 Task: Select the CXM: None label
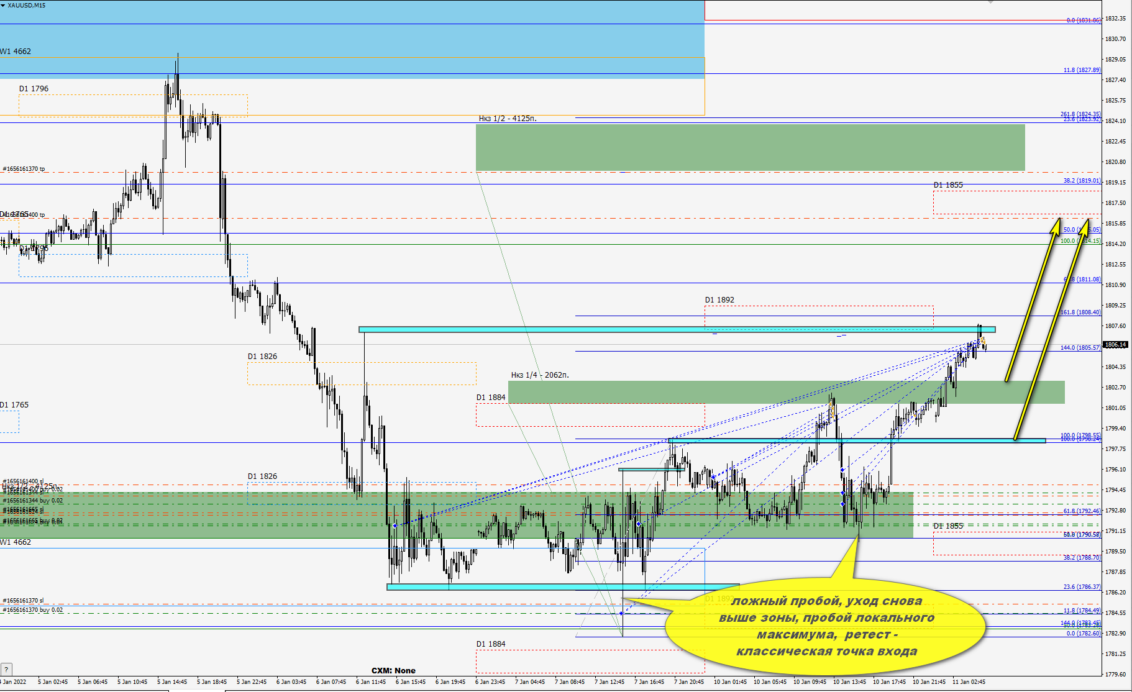coord(393,670)
